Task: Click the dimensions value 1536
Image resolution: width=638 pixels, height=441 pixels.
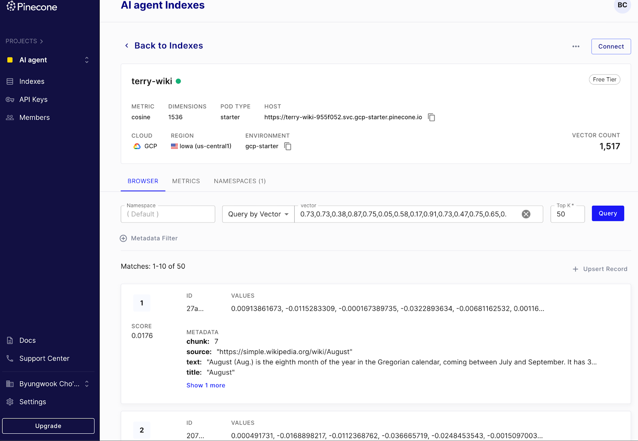Action: click(175, 117)
